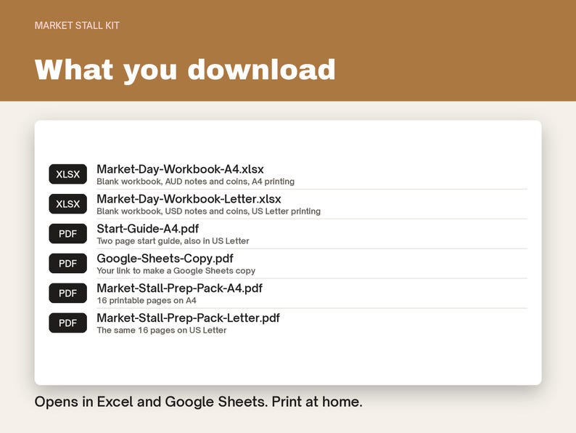Select file name Google-Sheets-Copy.pdf
576x433 pixels.
click(165, 259)
